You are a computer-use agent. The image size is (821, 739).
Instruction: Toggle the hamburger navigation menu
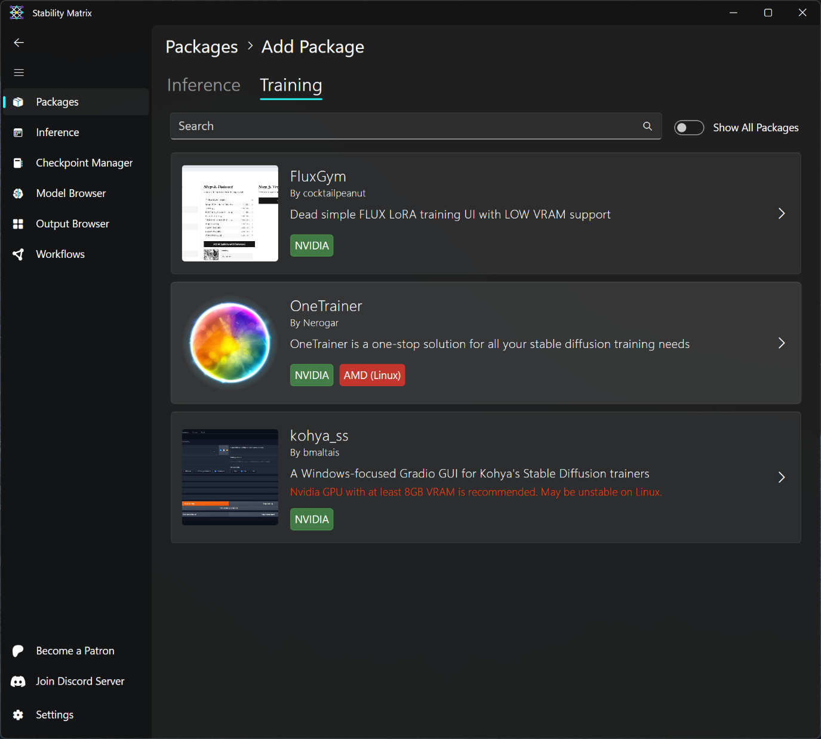click(x=19, y=72)
